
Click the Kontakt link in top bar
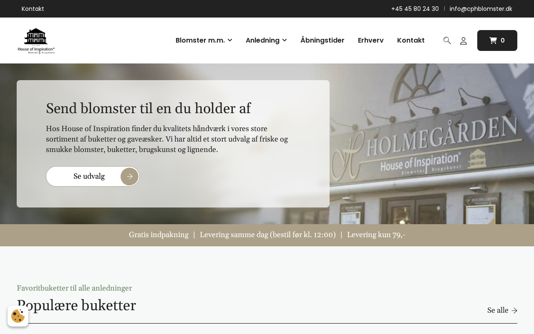pyautogui.click(x=33, y=9)
